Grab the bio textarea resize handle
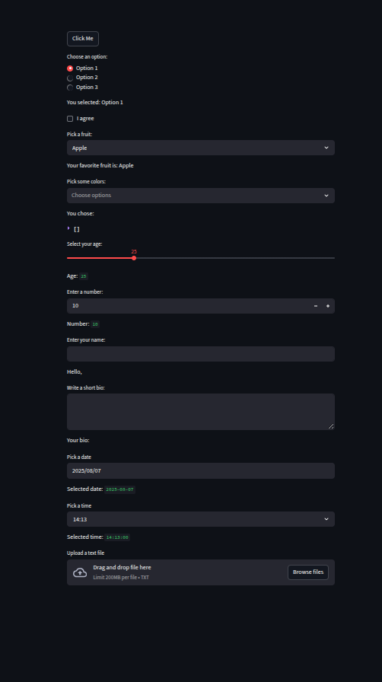 [x=331, y=426]
